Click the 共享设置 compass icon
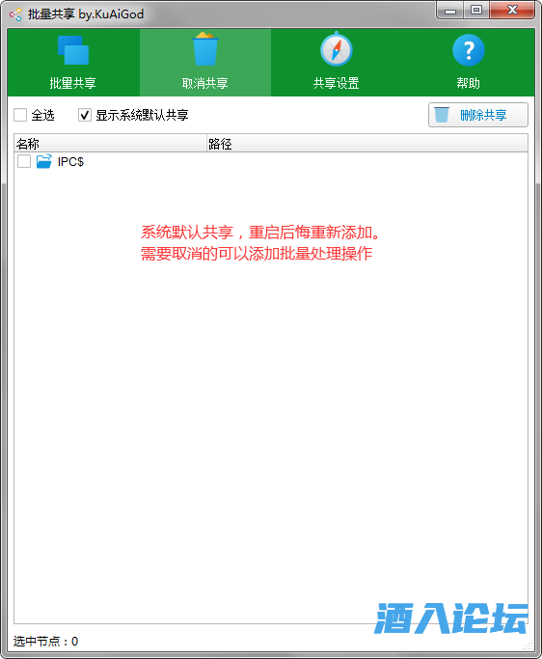Screen dimensions: 542x659 point(337,49)
